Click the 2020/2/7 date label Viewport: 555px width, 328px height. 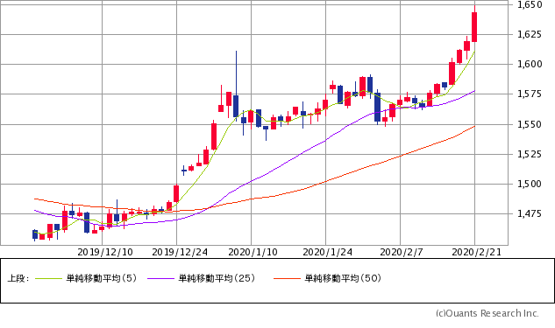(x=402, y=252)
